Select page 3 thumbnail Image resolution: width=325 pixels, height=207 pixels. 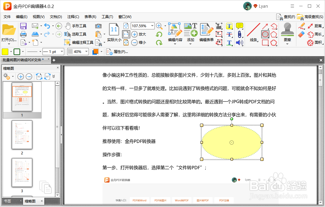22,173
